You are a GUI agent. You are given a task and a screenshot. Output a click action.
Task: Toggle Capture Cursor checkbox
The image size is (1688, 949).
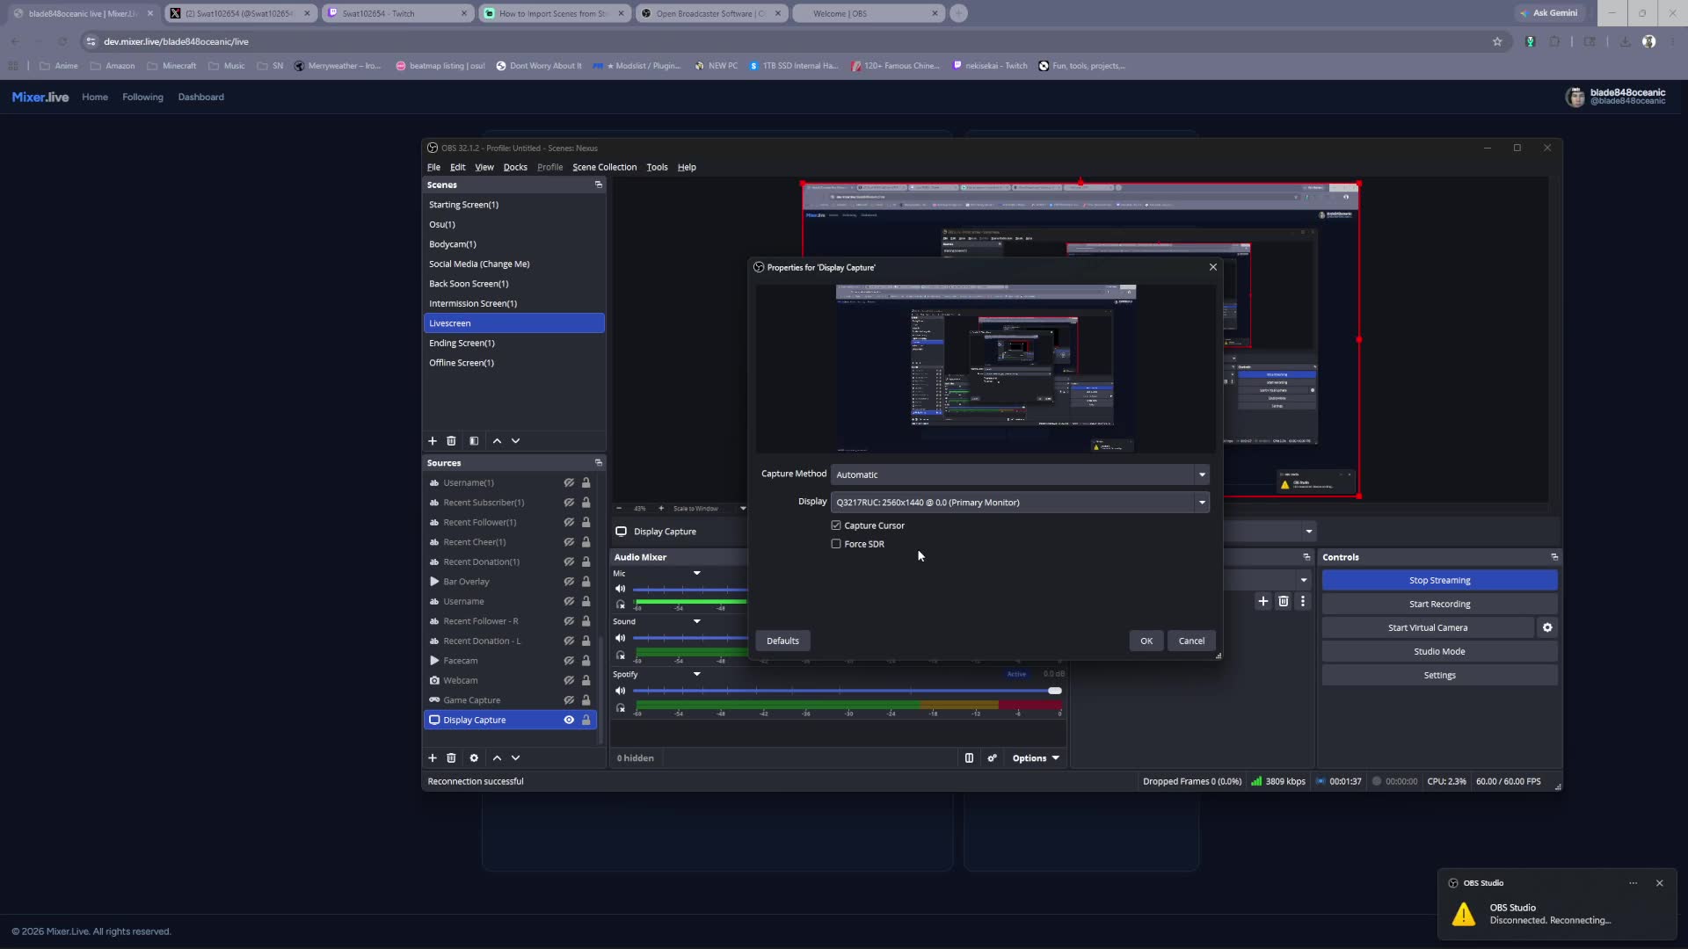click(836, 525)
